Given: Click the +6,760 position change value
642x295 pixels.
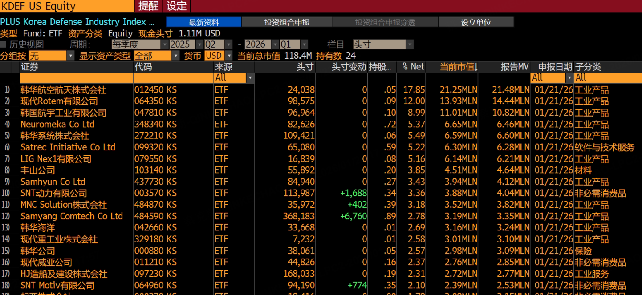Looking at the screenshot, I should pyautogui.click(x=353, y=216).
